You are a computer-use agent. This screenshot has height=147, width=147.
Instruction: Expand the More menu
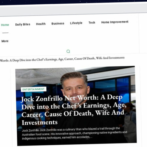(x=5, y=41)
